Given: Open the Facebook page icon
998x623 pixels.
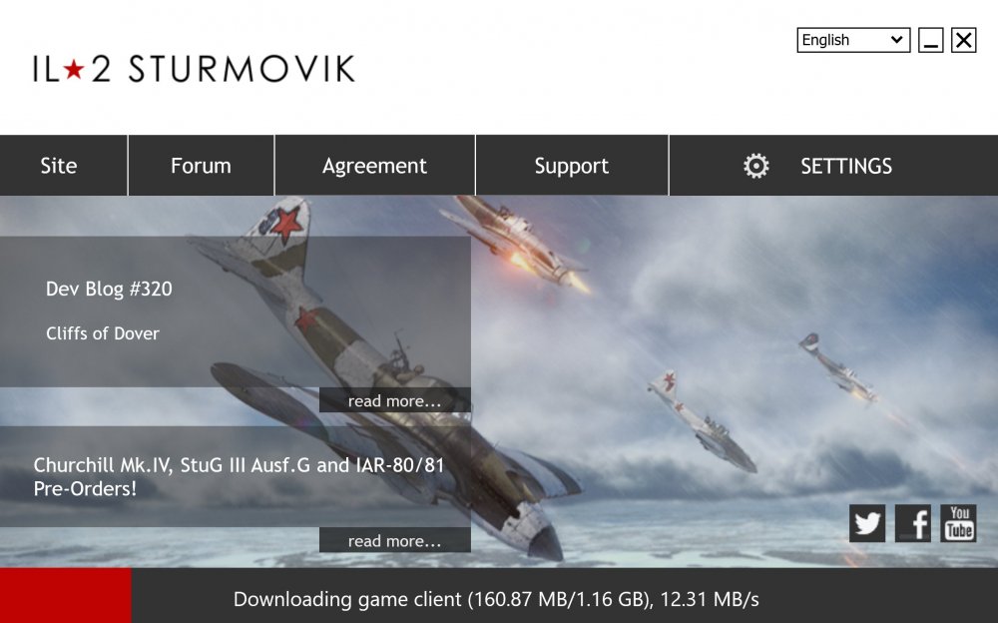Looking at the screenshot, I should tap(913, 523).
